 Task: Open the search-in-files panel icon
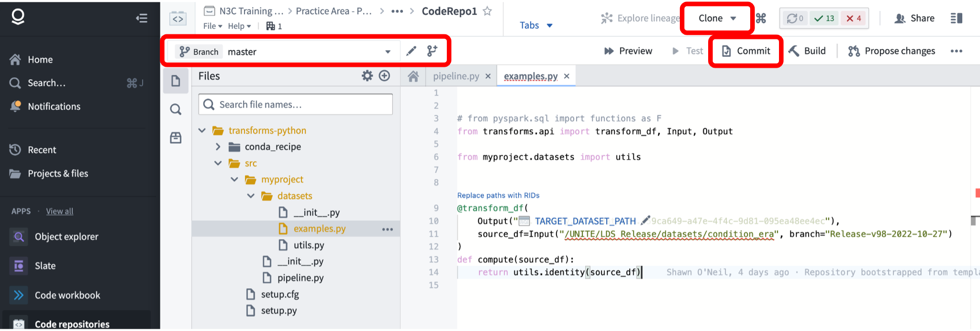tap(176, 109)
